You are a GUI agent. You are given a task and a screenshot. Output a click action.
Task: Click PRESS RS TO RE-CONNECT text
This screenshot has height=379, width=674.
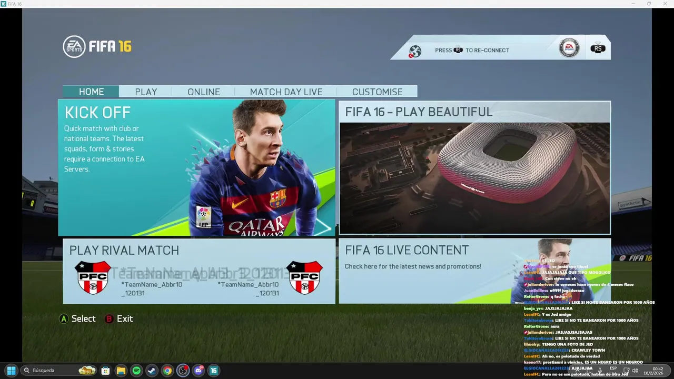(x=472, y=50)
